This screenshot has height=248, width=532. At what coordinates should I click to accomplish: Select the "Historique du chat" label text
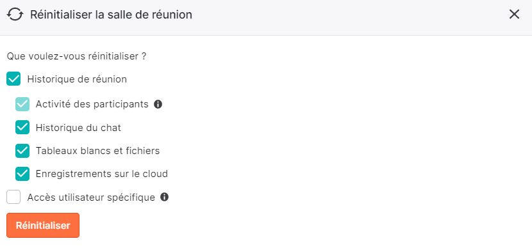point(78,128)
